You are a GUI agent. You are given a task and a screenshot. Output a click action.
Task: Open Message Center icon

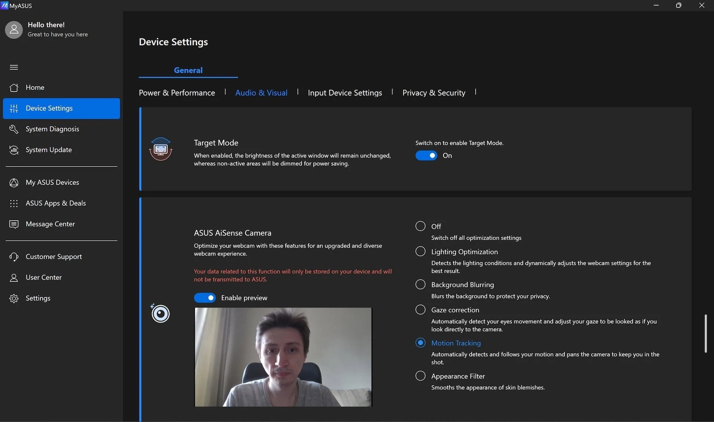(x=14, y=224)
